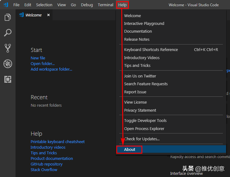This screenshot has height=177, width=230.
Task: Open the Extensions view icon
Action: [8, 79]
